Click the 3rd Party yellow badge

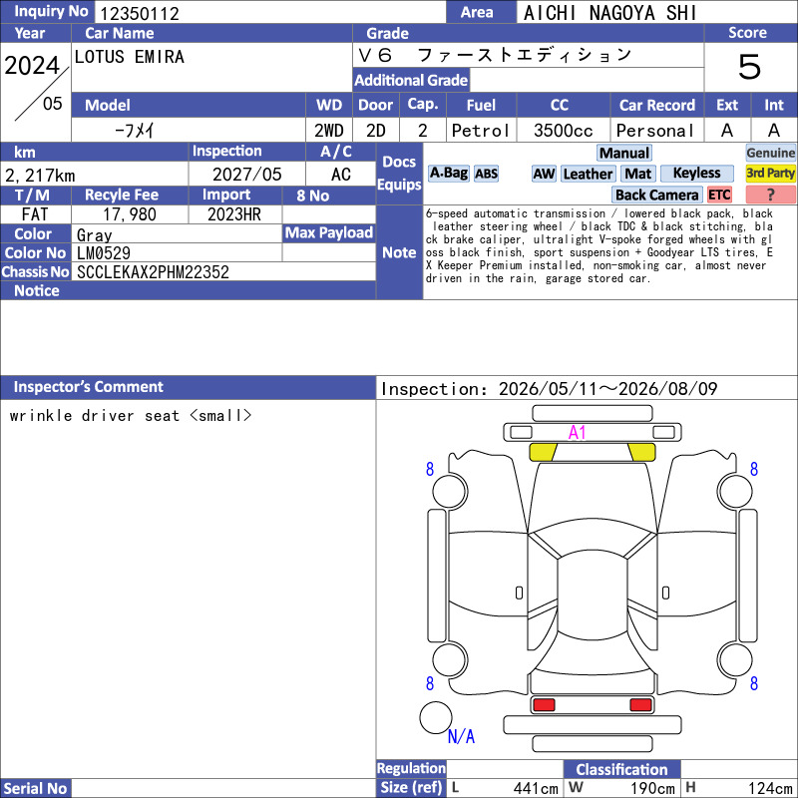coord(770,173)
